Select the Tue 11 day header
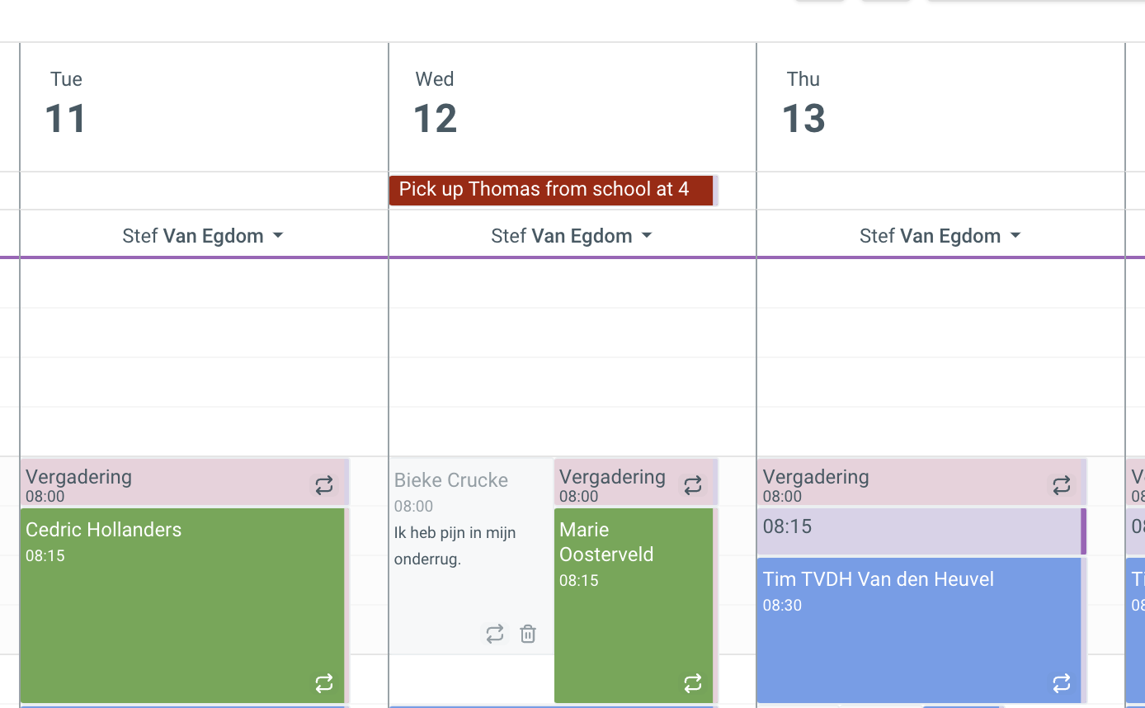The image size is (1145, 708). point(66,107)
